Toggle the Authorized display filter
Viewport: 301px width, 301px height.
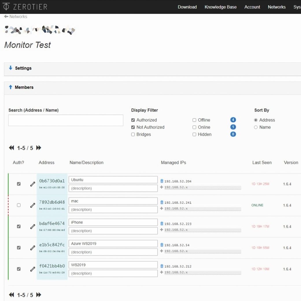[133, 120]
